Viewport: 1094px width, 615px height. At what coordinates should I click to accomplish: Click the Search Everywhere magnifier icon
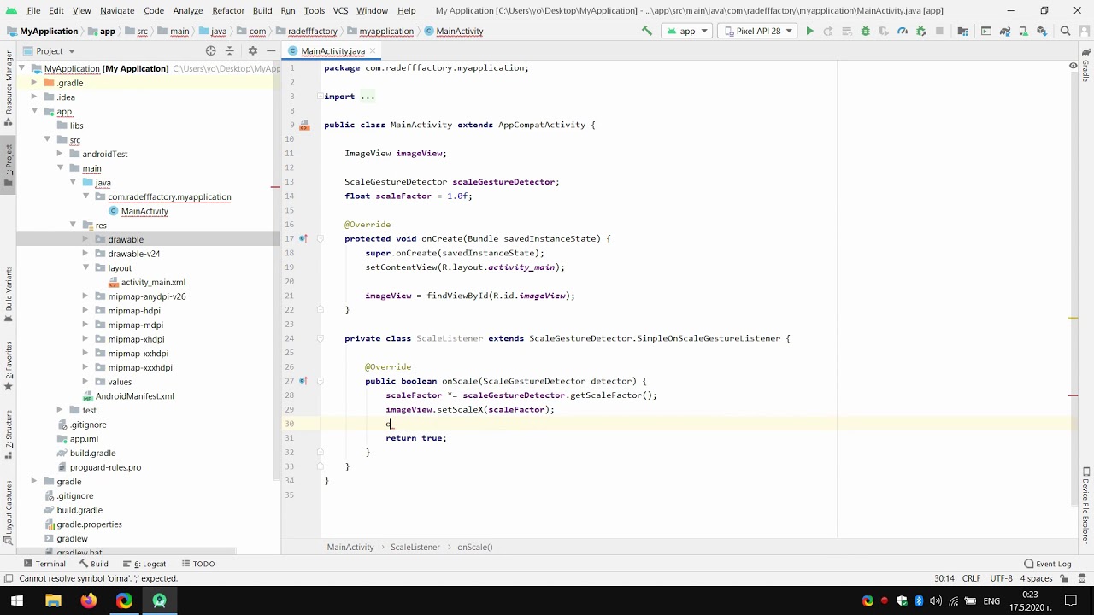coord(1065,31)
